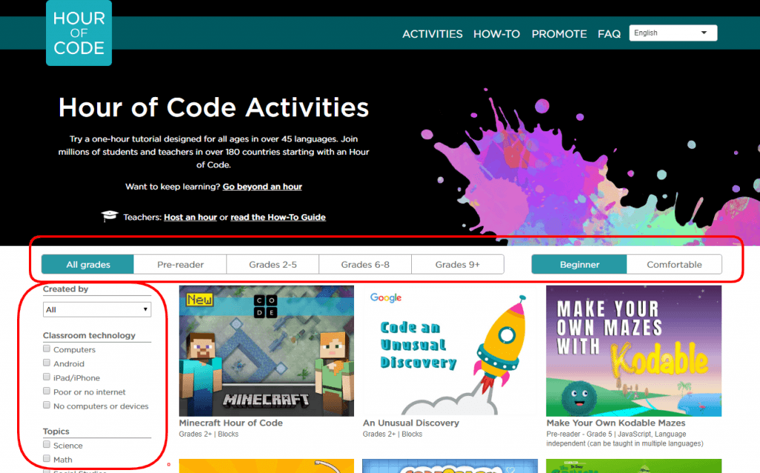760x473 pixels.
Task: Click the Hour of Code logo
Action: coord(79,33)
